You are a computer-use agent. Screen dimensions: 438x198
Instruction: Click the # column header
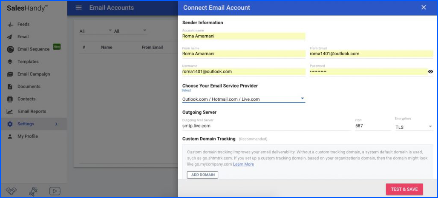coord(84,47)
